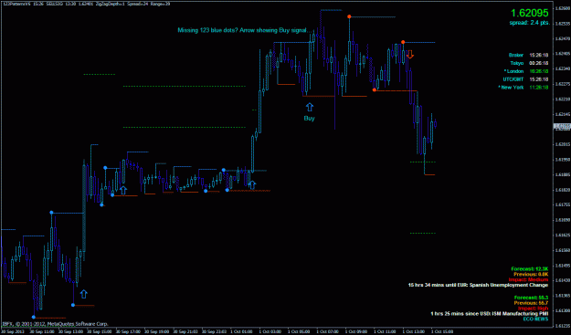This screenshot has width=571, height=335.
Task: Click the 1.62275 price axis label
Action: [563, 84]
